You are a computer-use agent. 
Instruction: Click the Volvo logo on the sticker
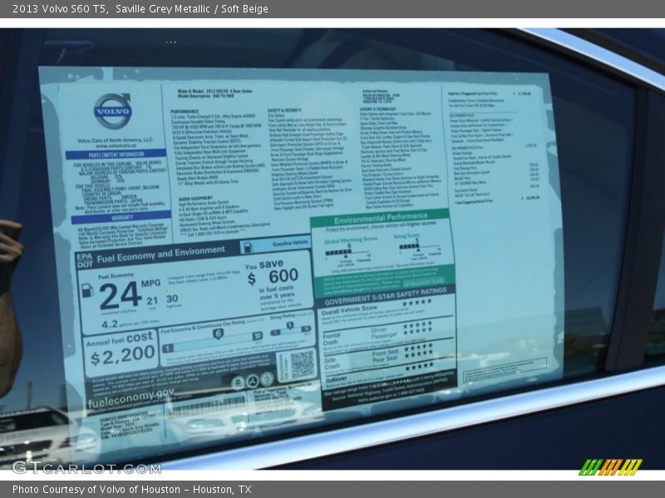click(x=112, y=111)
